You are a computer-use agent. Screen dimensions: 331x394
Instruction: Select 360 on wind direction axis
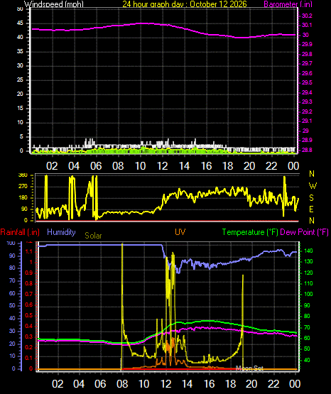[23, 175]
